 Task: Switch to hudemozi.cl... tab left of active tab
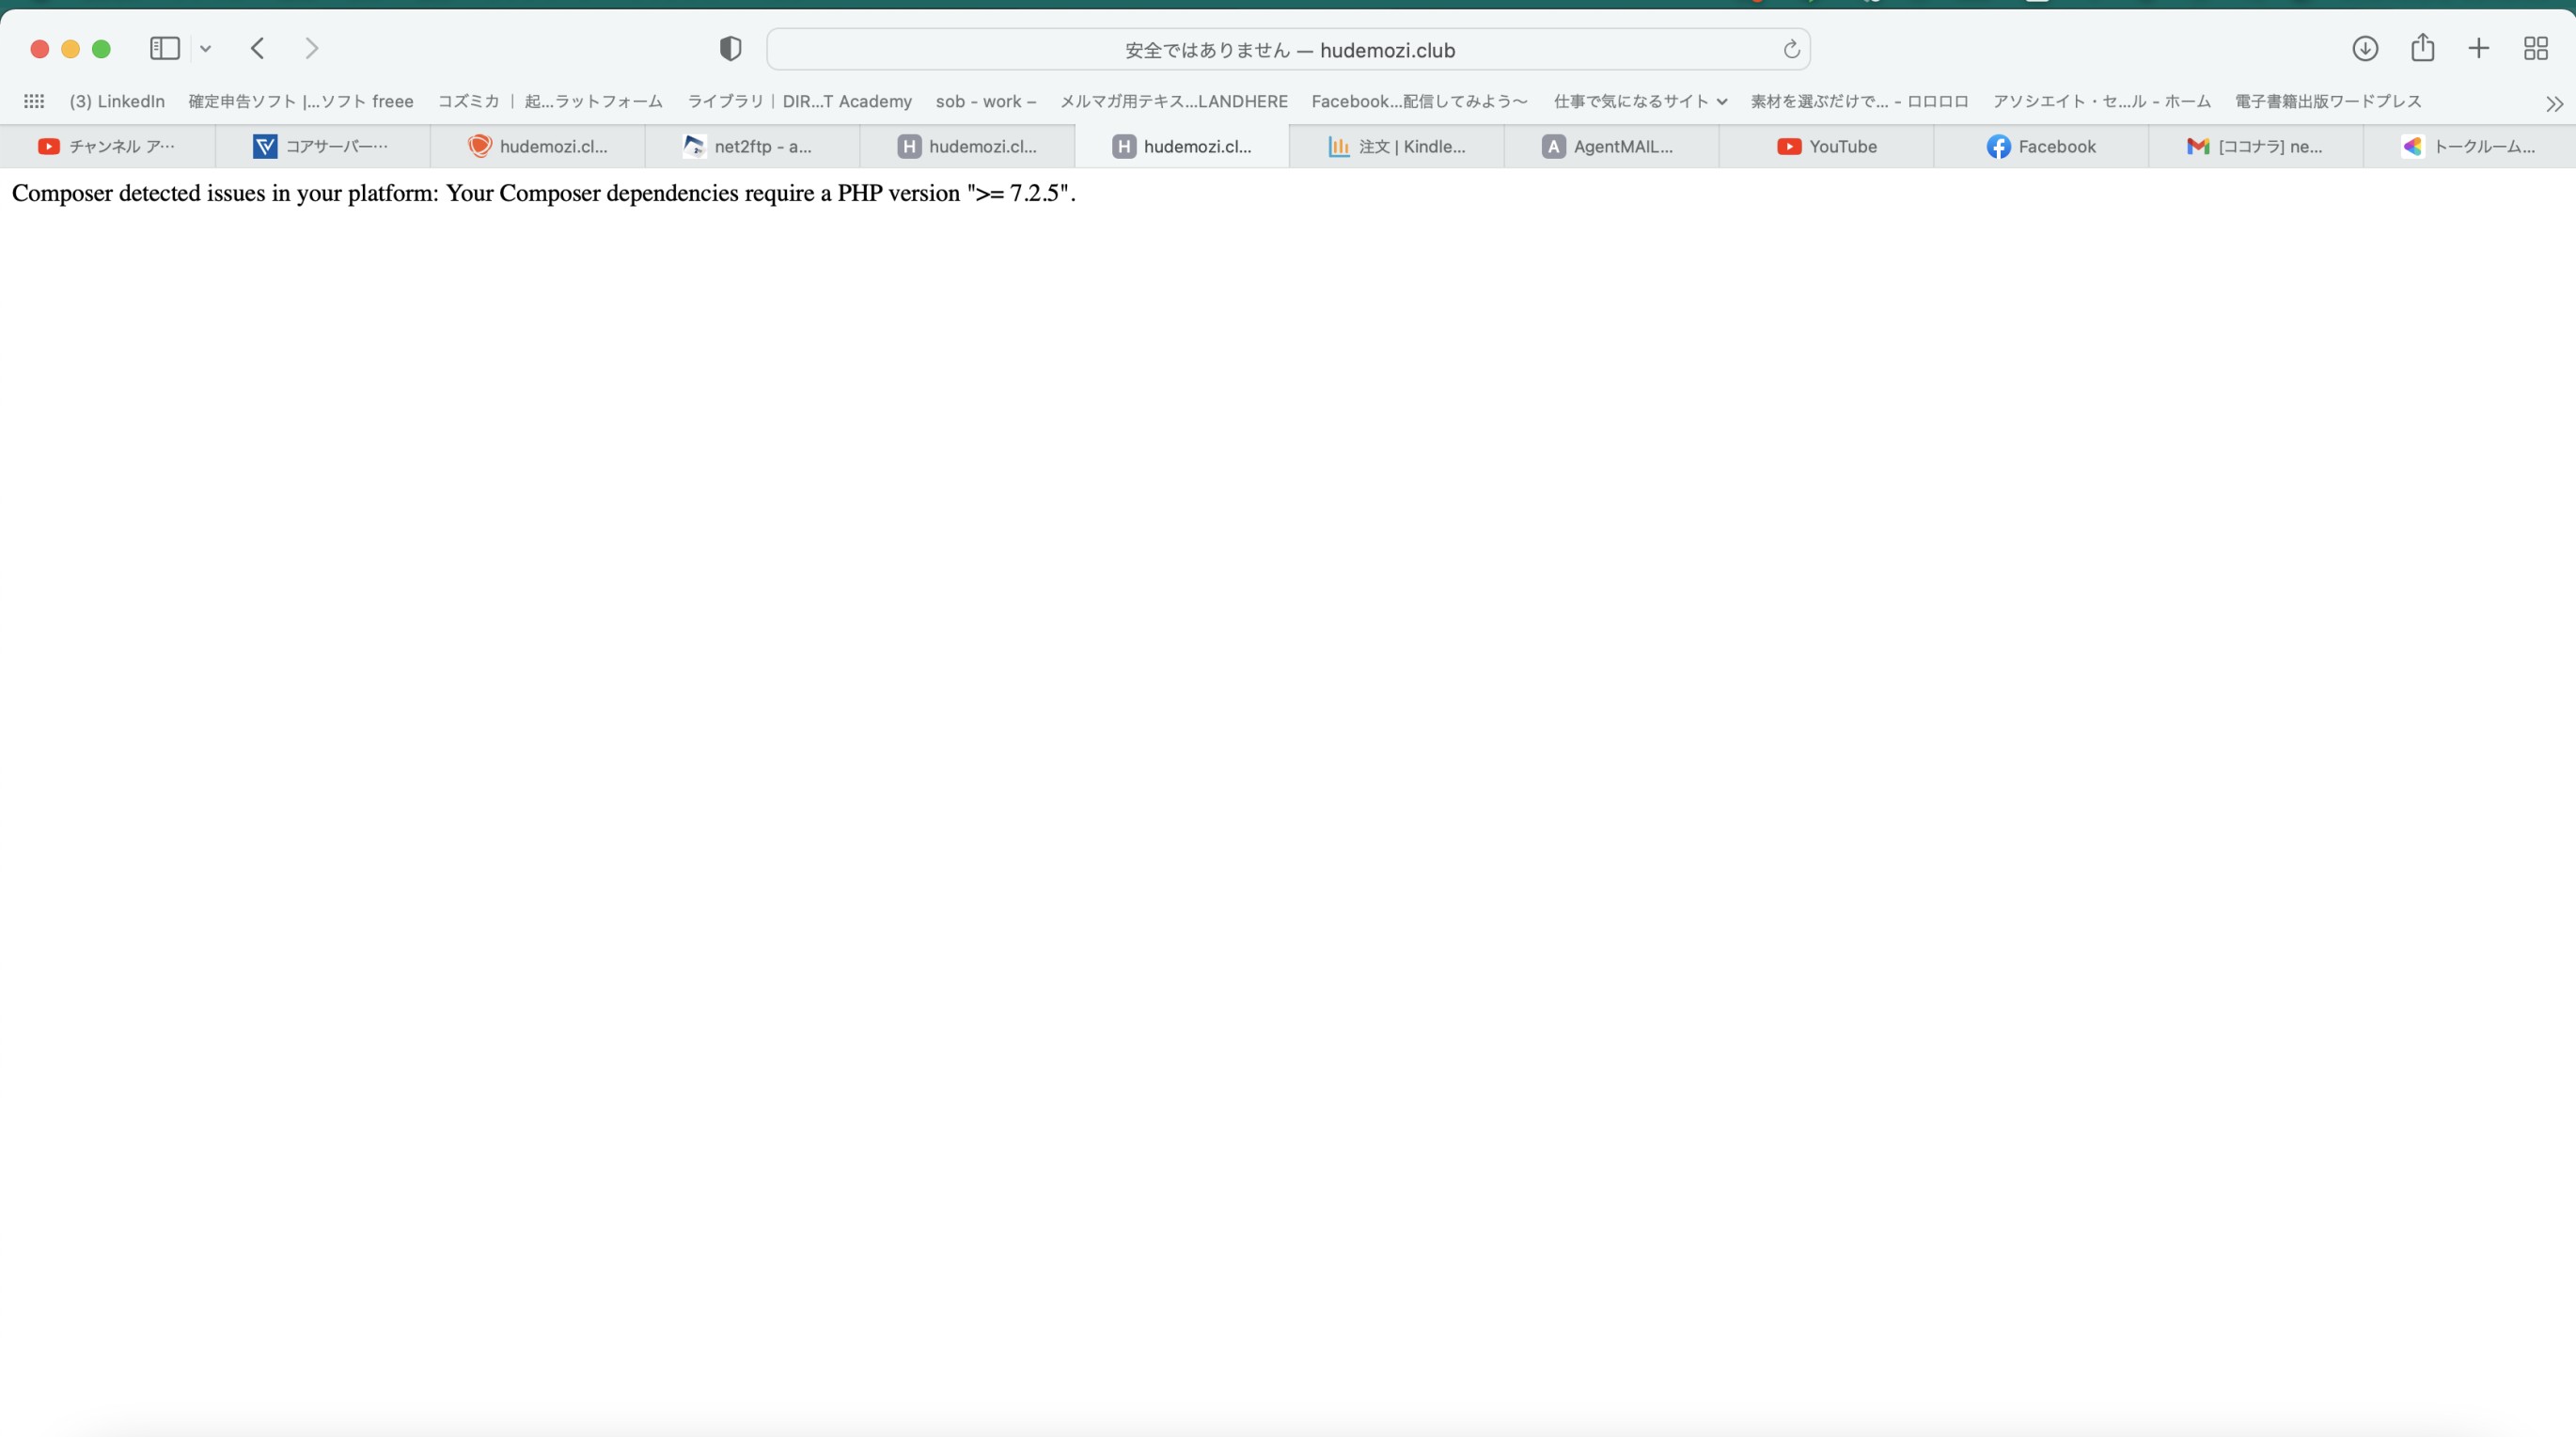pos(967,146)
